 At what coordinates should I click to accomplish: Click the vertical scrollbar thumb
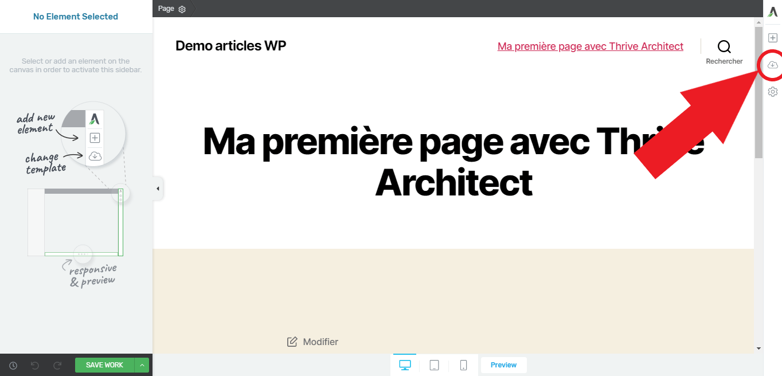758,92
